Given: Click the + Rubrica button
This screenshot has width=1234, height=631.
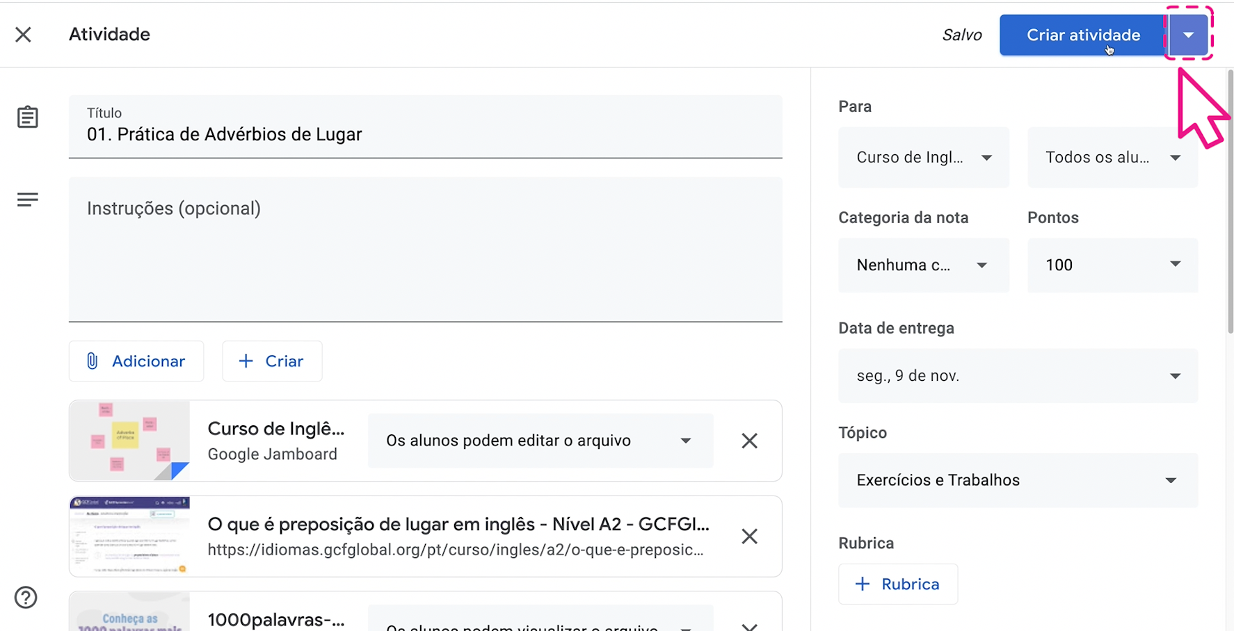Looking at the screenshot, I should [x=898, y=584].
